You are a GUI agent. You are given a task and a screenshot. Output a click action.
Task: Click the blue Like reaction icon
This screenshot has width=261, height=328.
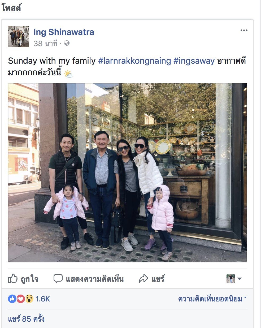pyautogui.click(x=12, y=299)
